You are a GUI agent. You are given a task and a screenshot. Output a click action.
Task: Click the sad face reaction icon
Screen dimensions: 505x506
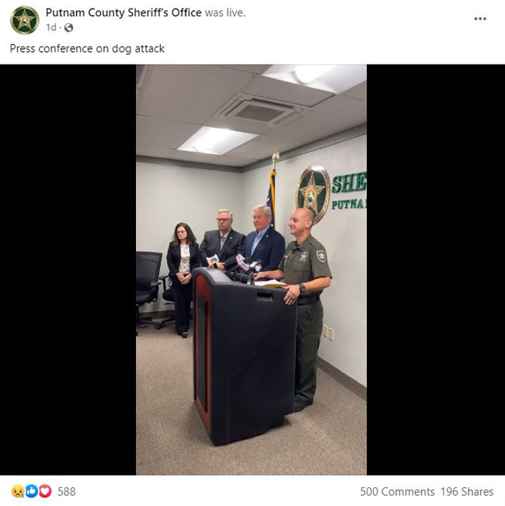(x=17, y=491)
